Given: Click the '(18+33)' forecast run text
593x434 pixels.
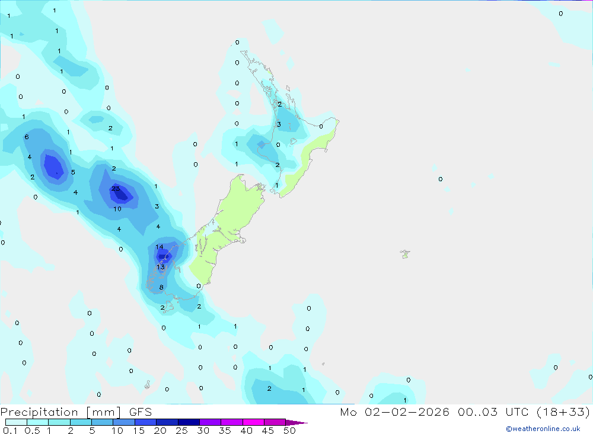Looking at the screenshot, I should [563, 412].
